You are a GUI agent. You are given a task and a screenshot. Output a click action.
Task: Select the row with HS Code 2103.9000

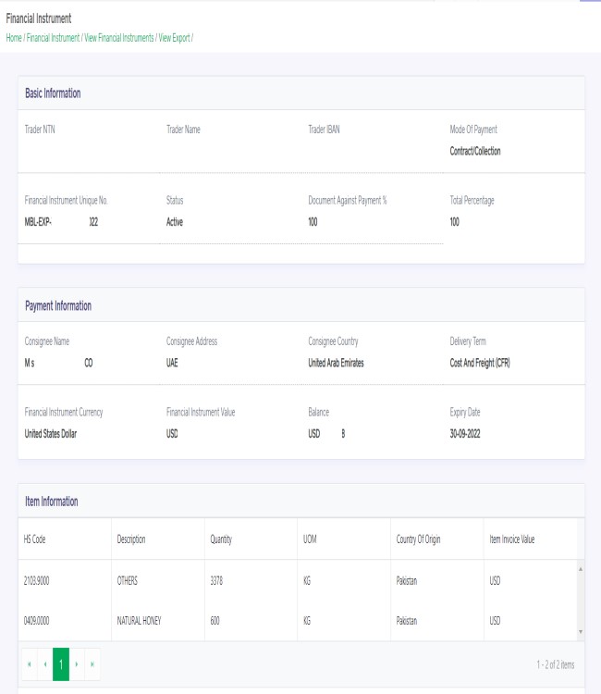(x=298, y=580)
